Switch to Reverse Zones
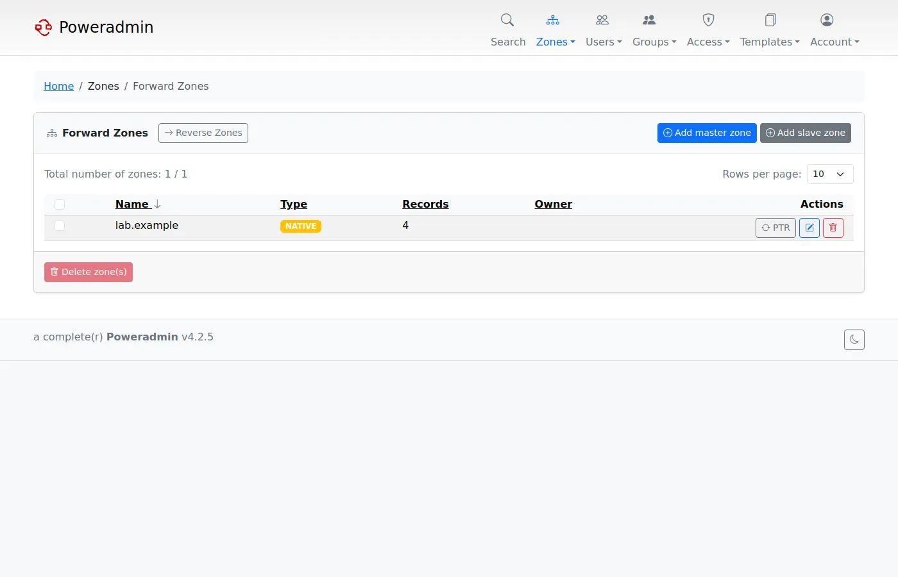Screen dimensions: 898x577 (x=203, y=133)
